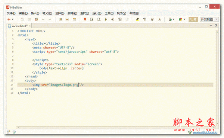Open the 选择(S) menu
Viewport: 224px width, 138px height.
60,13
